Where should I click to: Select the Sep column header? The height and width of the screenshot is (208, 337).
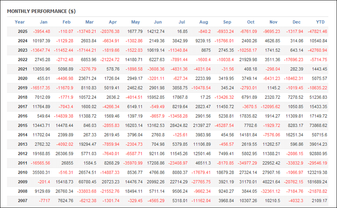(x=227, y=22)
